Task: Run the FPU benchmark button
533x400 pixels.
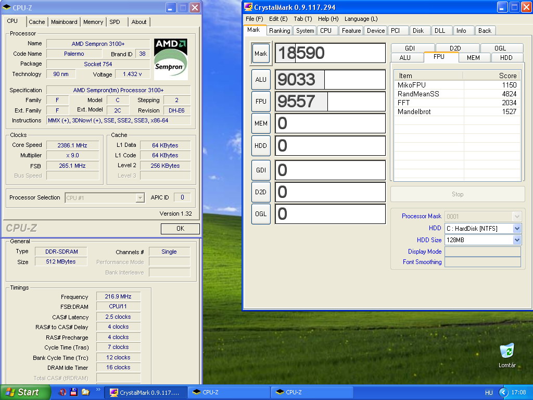Action: (x=261, y=102)
